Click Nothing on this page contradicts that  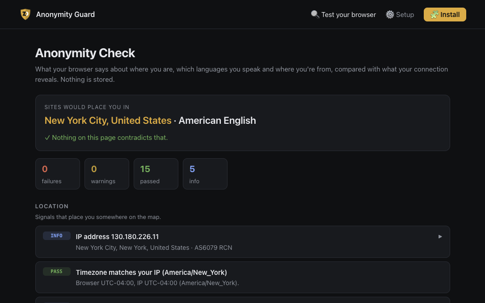[x=106, y=138]
